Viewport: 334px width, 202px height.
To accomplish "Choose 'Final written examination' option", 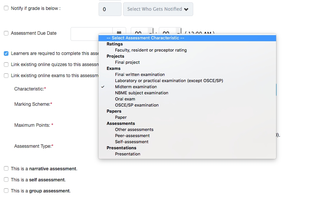I will tap(140, 74).
